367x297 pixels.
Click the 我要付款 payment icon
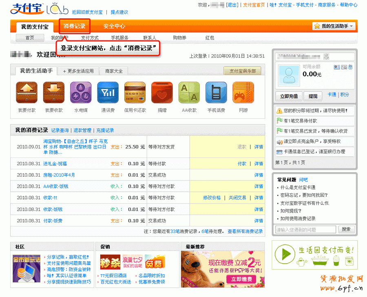(27, 93)
